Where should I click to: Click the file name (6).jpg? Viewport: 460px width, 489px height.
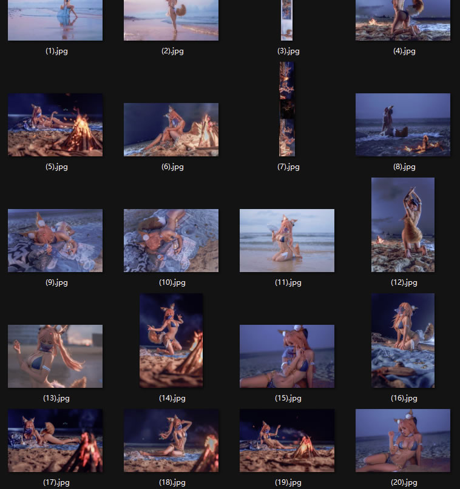172,167
